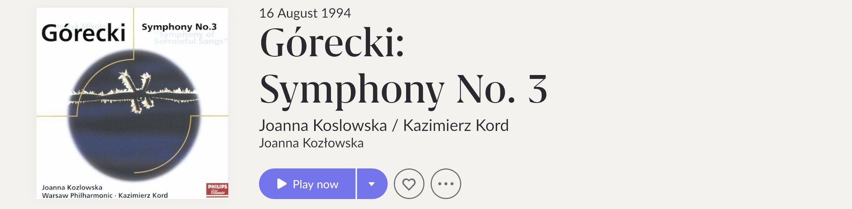The width and height of the screenshot is (852, 209).
Task: Open the three-dot more options menu
Action: click(x=446, y=184)
